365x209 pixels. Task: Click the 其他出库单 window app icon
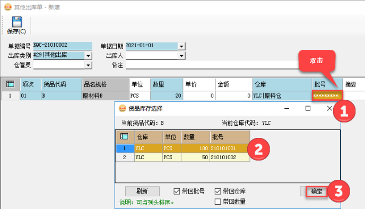(8, 7)
